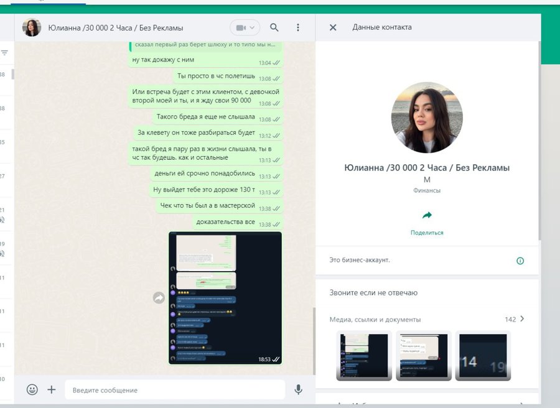The image size is (560, 408).
Task: Open the screenshot image sent at 18:53
Action: coord(225,298)
